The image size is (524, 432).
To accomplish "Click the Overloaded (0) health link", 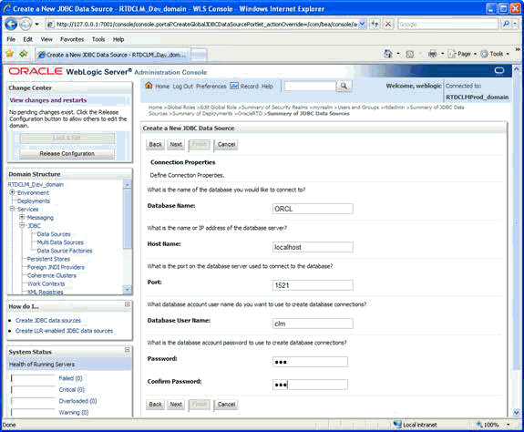I will (x=77, y=401).
